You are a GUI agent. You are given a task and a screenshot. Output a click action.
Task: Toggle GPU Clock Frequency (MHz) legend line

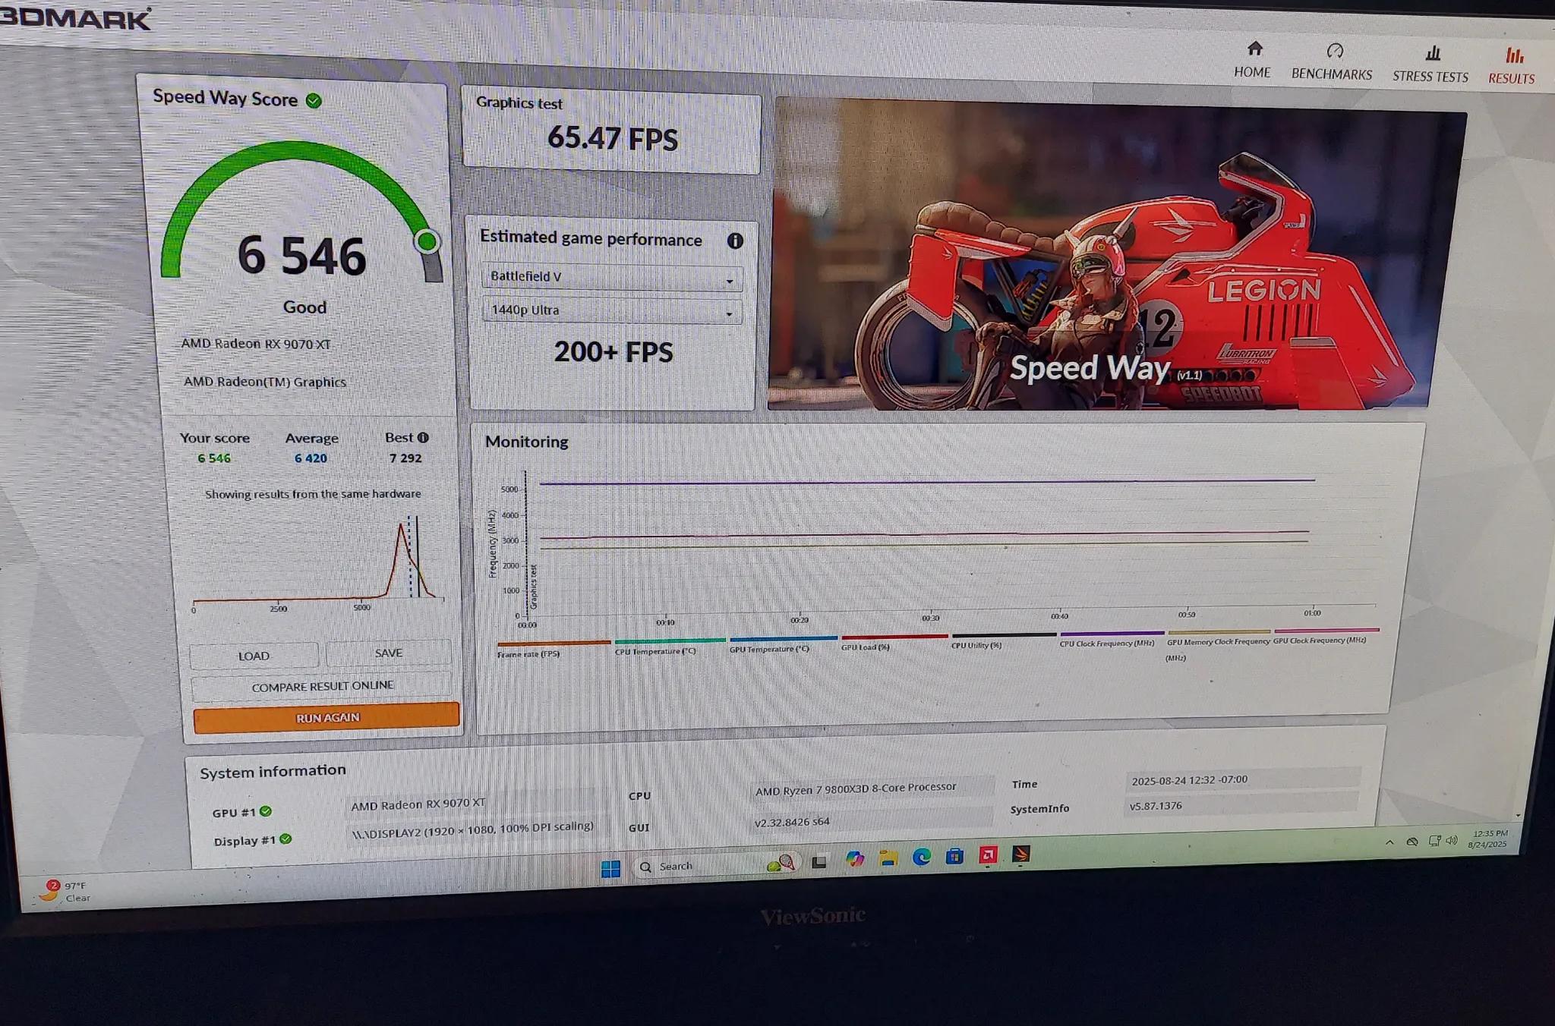1325,635
